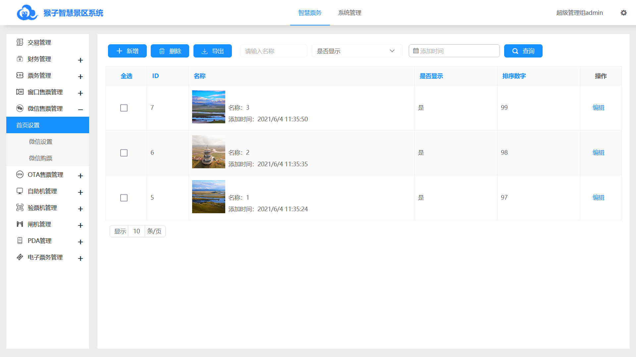Screen dimensions: 636x357
Task: Click the 自助机管理 monitor icon
Action: point(20,191)
